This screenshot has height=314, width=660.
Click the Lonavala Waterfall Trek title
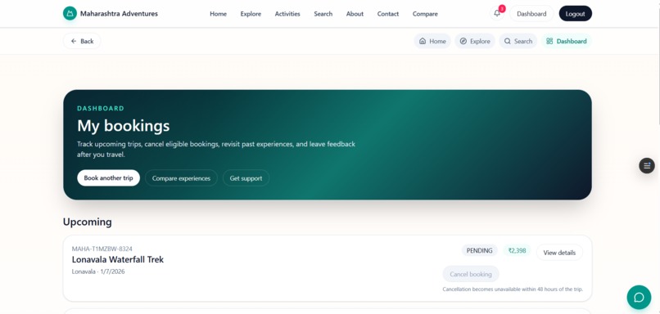tap(118, 259)
